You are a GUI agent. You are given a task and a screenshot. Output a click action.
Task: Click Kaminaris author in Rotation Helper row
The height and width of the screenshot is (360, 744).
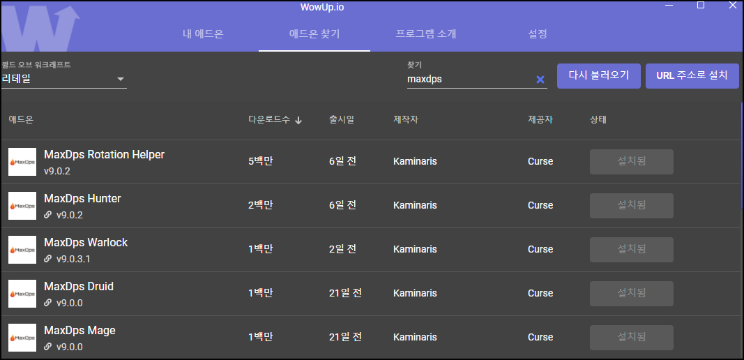(415, 161)
